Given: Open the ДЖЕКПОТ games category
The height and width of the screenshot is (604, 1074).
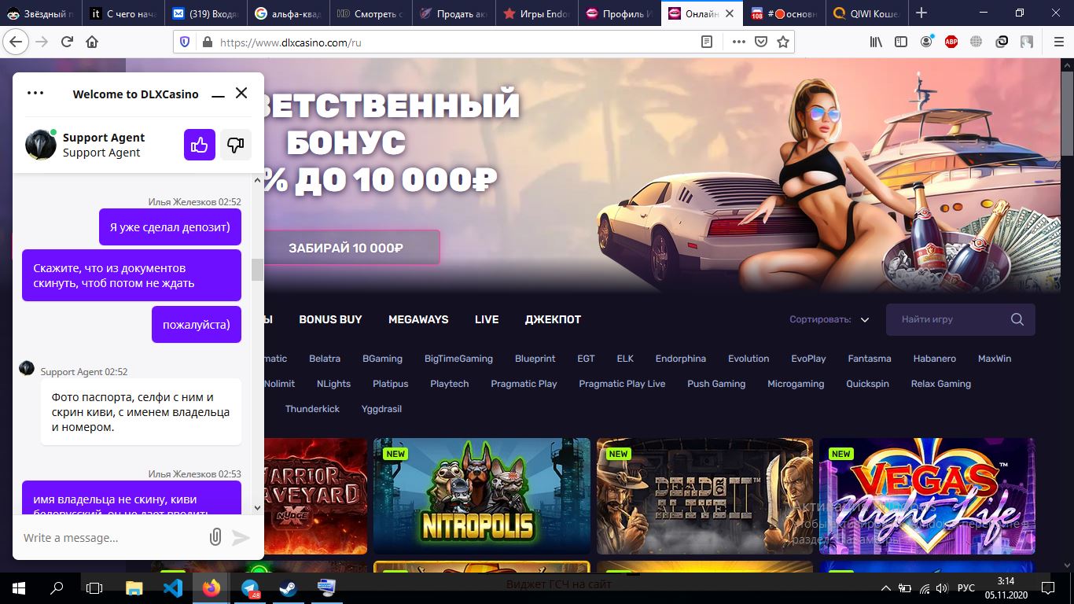Looking at the screenshot, I should (553, 319).
